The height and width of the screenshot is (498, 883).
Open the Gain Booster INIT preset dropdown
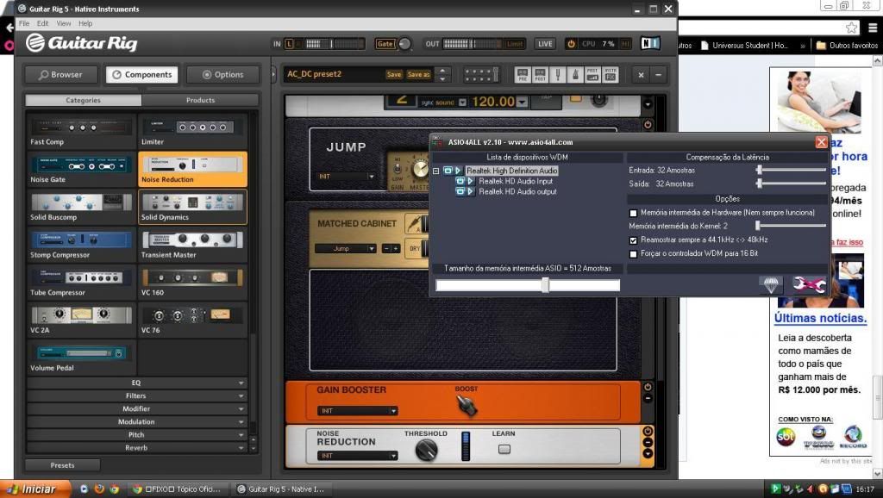point(357,411)
